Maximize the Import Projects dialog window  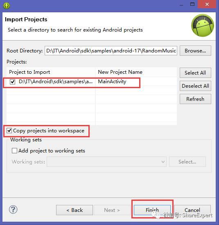(192, 5)
